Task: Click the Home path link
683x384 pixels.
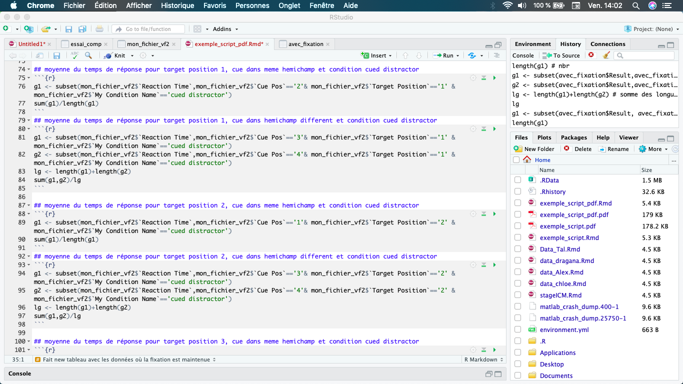Action: pos(542,160)
